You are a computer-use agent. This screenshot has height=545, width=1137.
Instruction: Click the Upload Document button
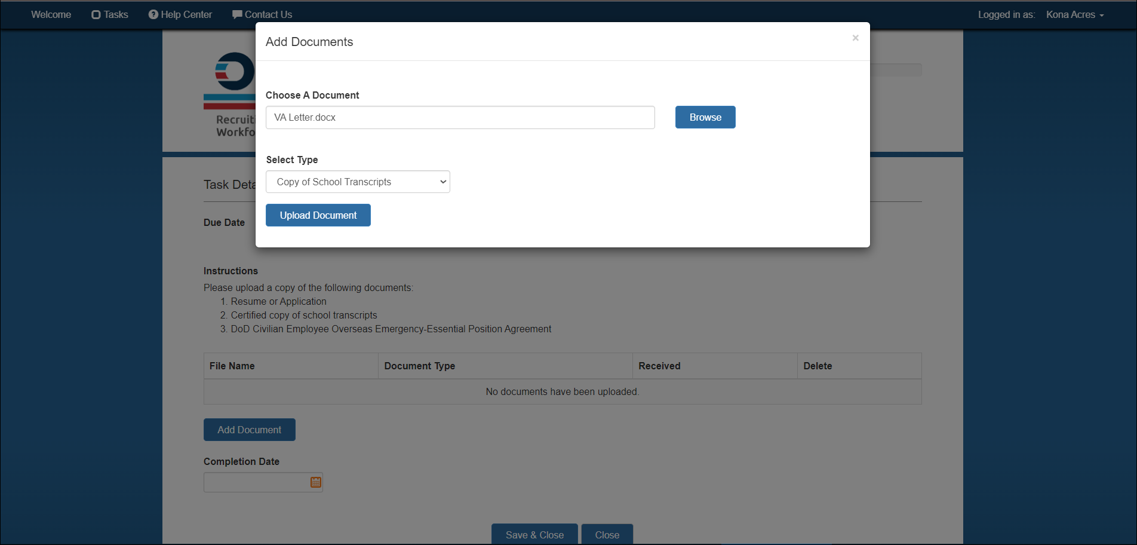318,215
